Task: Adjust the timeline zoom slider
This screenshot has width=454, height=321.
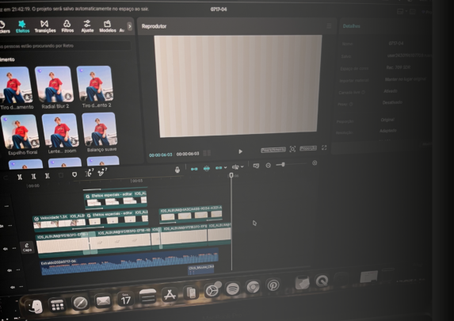Action: [x=283, y=165]
